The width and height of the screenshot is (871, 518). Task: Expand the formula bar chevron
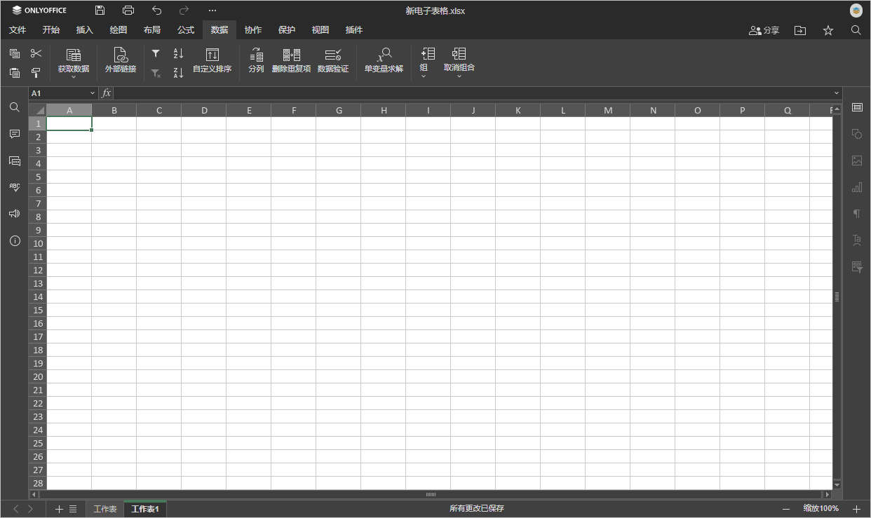[837, 93]
